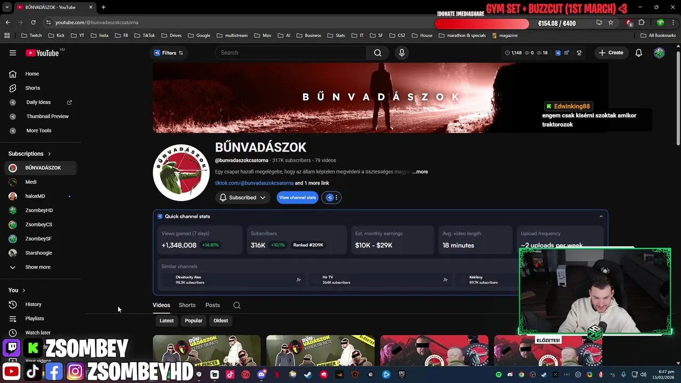Click the Spotify icon in the system tray
Image resolution: width=681 pixels, height=383 pixels.
pos(499,374)
